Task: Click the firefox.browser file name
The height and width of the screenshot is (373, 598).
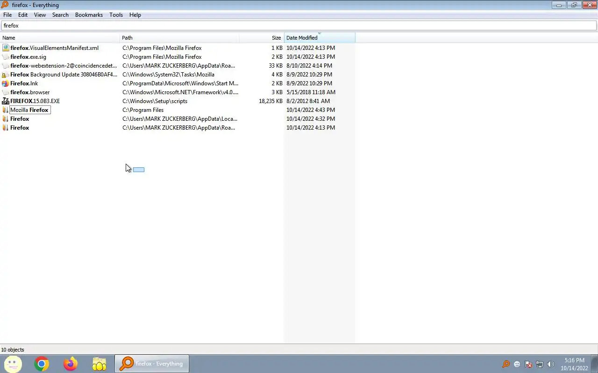Action: 30,92
